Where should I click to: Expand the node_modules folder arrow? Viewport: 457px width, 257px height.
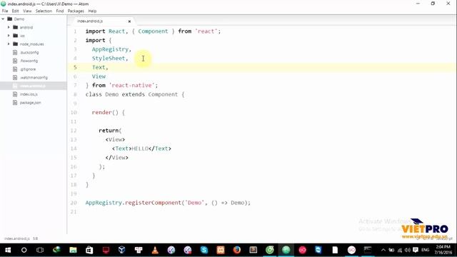click(x=9, y=44)
